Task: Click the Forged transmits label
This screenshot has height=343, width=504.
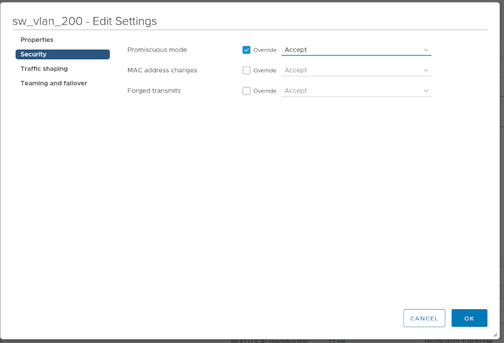Action: point(154,91)
